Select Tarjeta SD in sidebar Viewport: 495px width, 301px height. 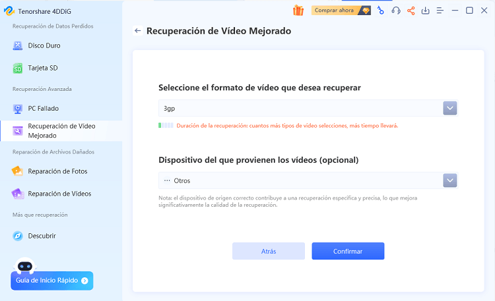coord(44,68)
